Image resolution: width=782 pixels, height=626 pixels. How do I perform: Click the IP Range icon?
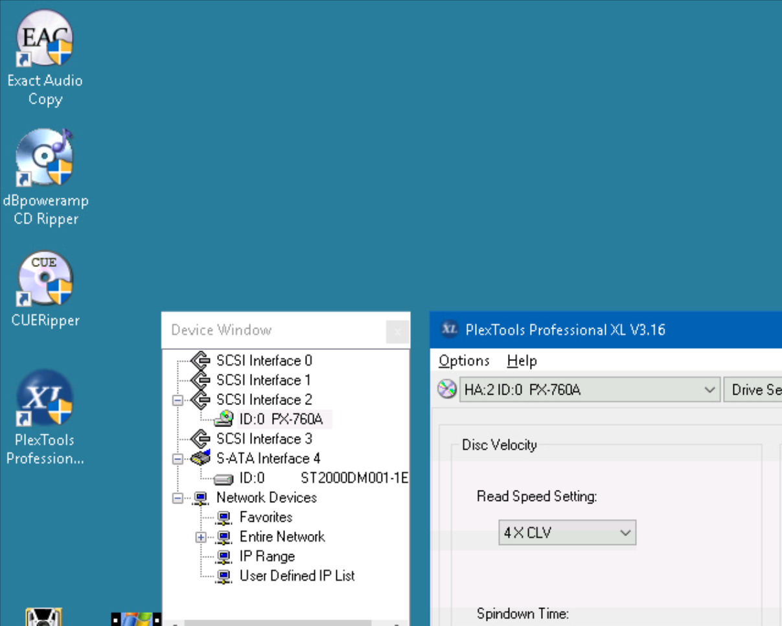coord(224,556)
